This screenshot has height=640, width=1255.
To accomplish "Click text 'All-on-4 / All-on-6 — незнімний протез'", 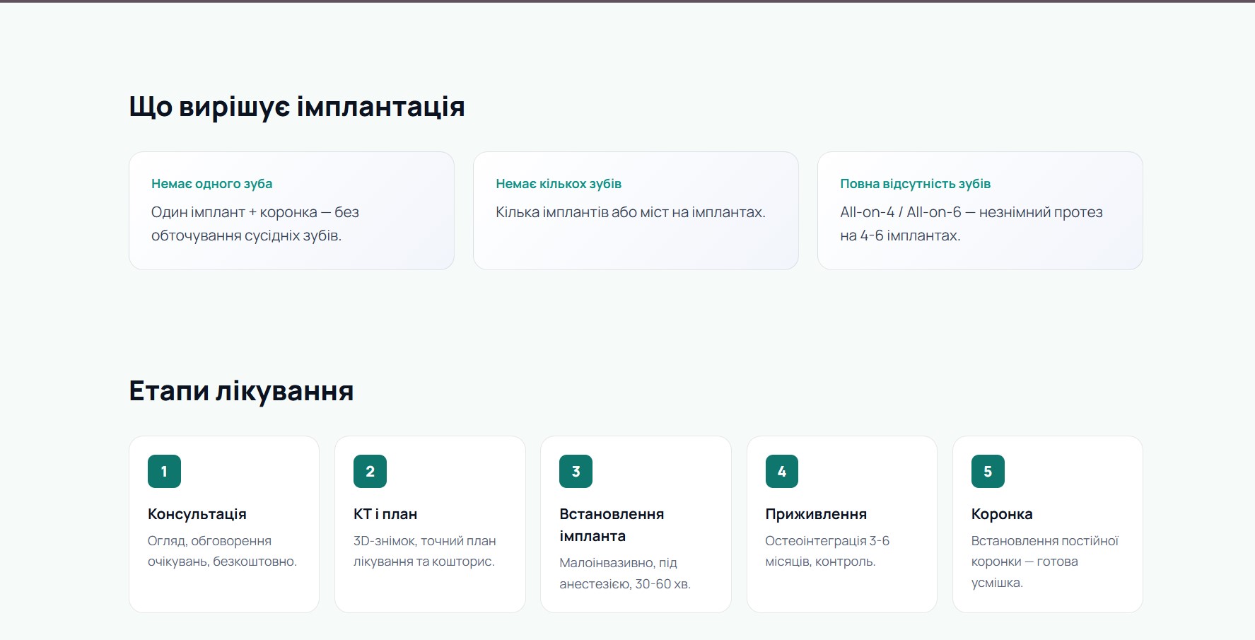I will point(971,212).
